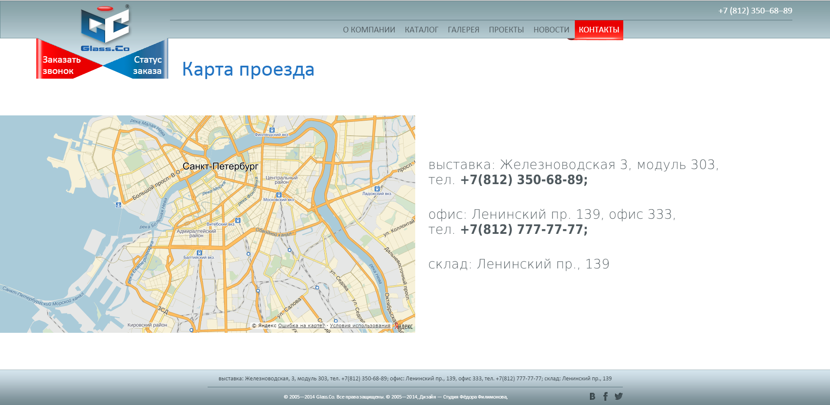This screenshot has height=405, width=830.
Task: Click the footer address line with contacts
Action: point(415,379)
